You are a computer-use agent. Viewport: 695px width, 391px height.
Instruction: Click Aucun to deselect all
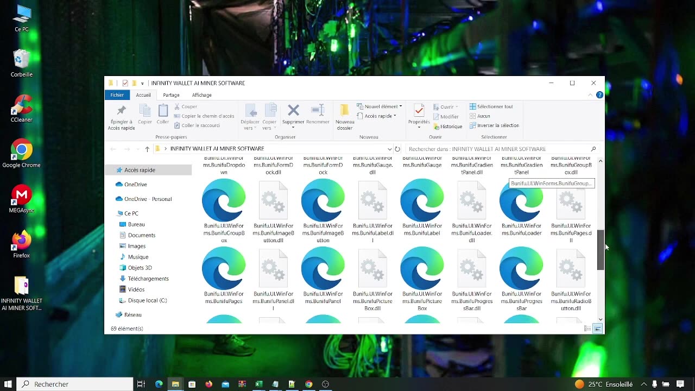coord(480,116)
